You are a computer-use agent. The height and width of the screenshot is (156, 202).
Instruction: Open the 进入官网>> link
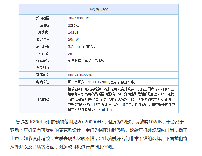pos(104,110)
